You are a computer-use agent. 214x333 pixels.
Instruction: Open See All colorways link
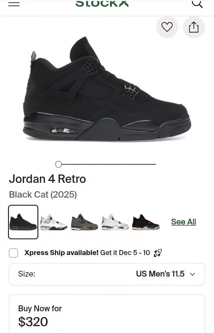(x=183, y=221)
